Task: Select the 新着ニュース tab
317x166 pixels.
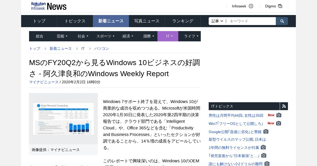Action: (111, 21)
